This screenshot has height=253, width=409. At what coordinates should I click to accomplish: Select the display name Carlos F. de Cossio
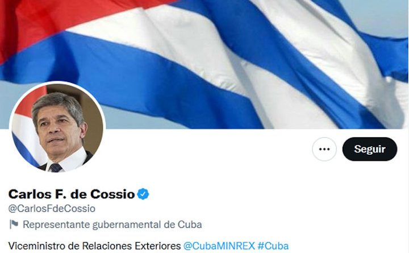(72, 194)
